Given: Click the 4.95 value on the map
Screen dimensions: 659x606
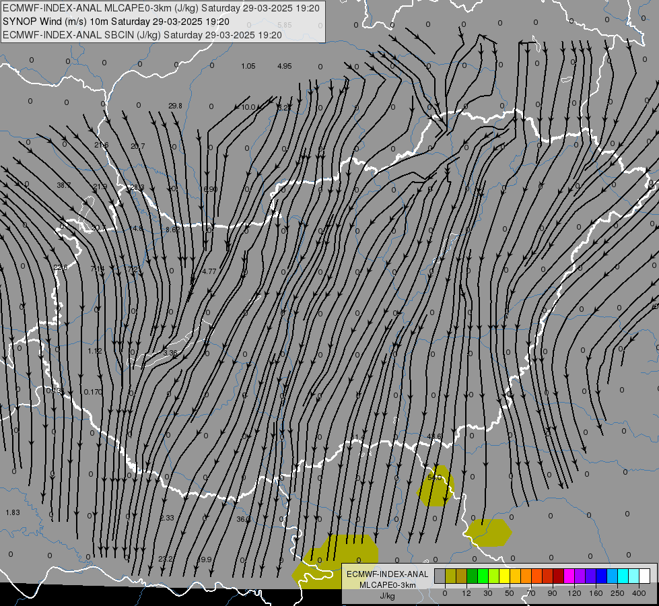Looking at the screenshot, I should click(285, 66).
